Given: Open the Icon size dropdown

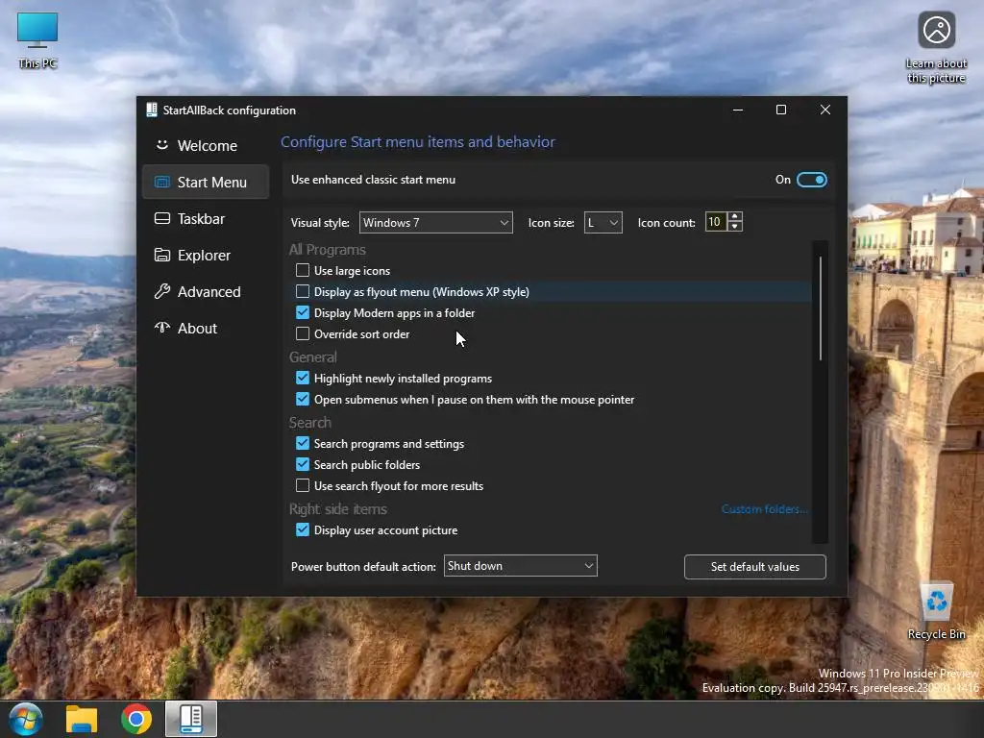Looking at the screenshot, I should click(x=603, y=223).
